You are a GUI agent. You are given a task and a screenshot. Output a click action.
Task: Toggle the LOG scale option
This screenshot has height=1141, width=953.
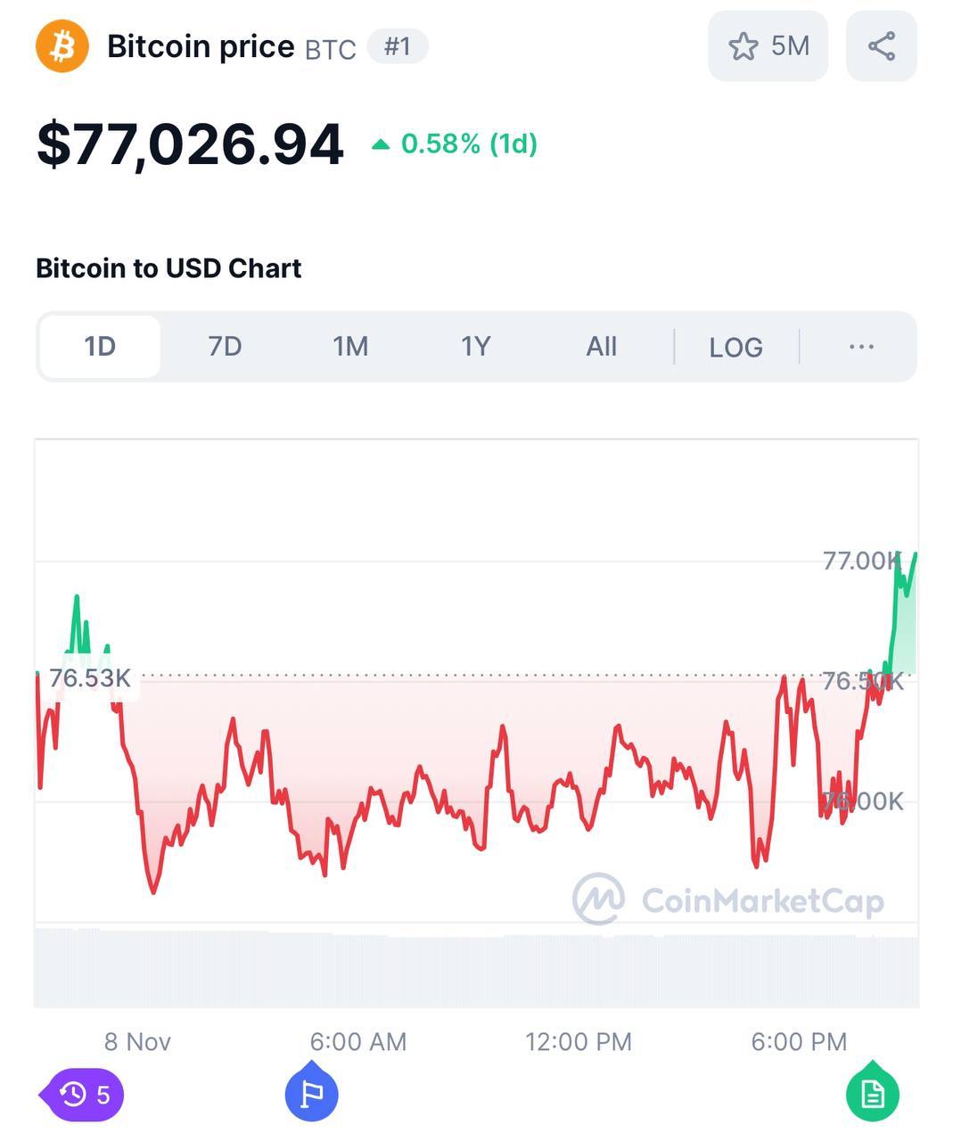click(735, 347)
